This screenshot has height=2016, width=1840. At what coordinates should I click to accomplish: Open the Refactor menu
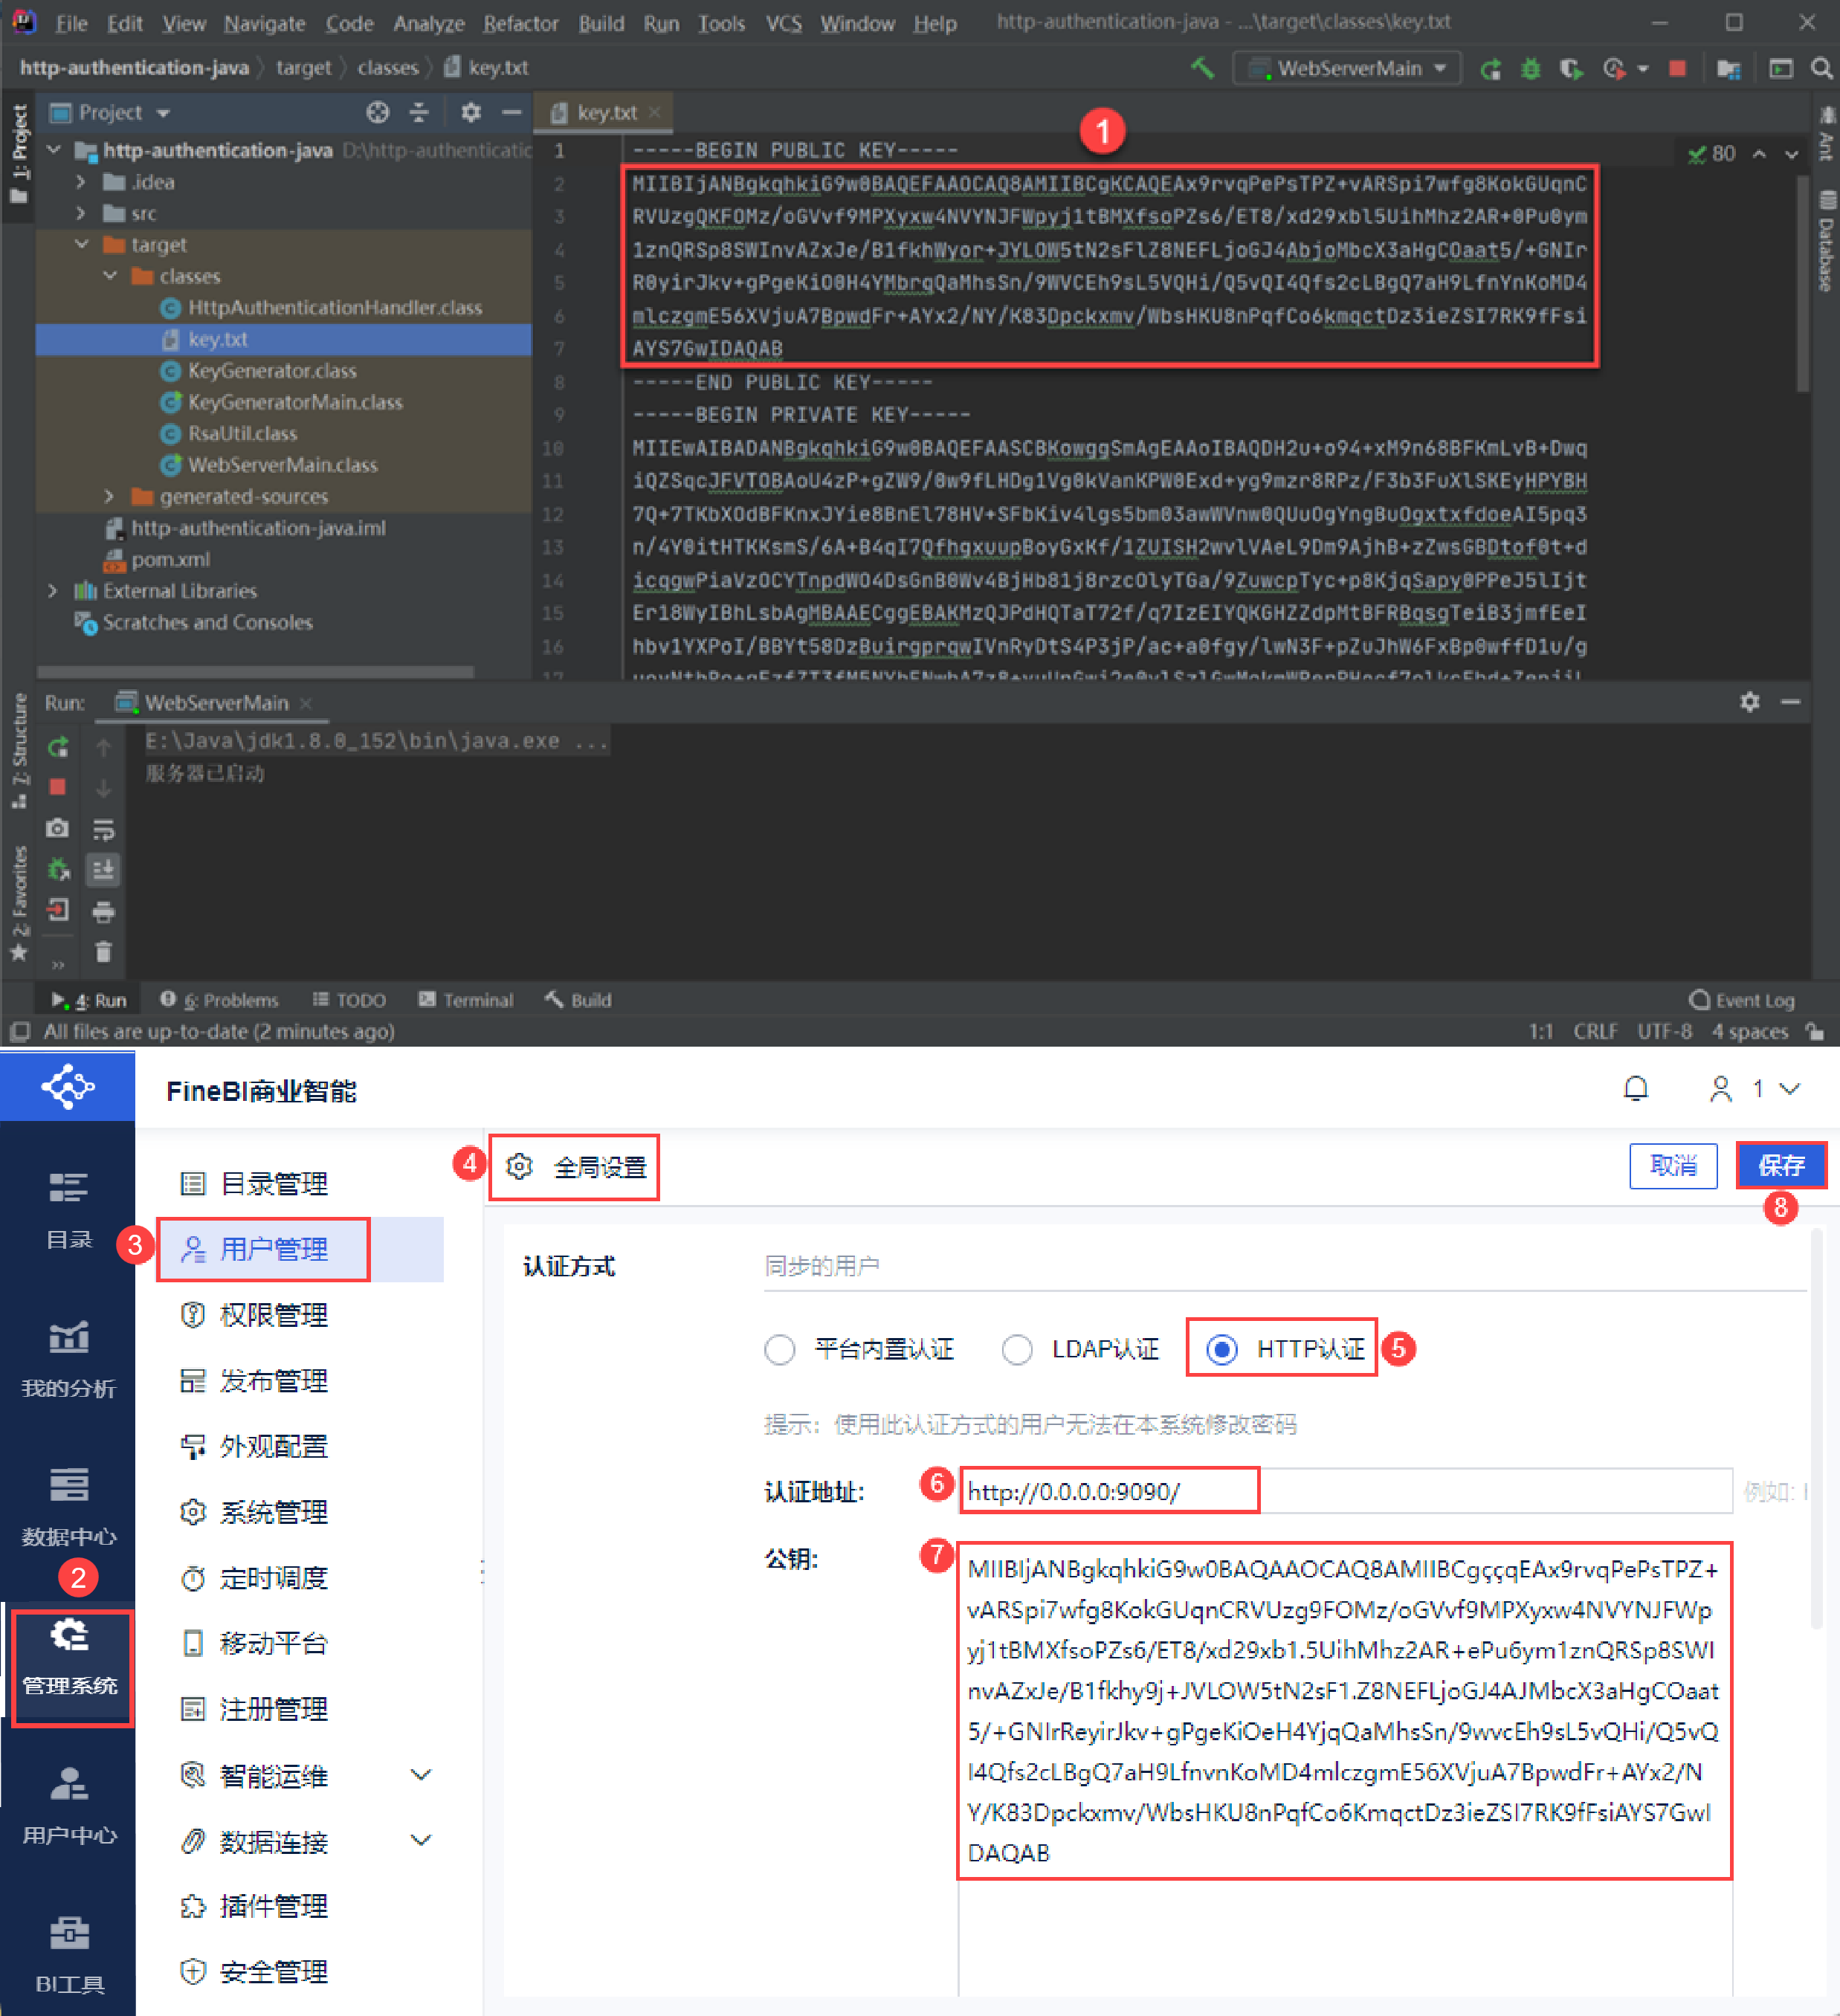pyautogui.click(x=519, y=23)
